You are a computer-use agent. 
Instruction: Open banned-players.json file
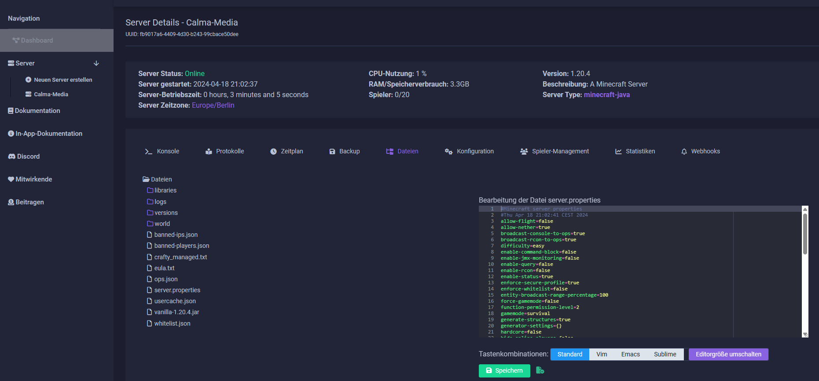pos(178,246)
